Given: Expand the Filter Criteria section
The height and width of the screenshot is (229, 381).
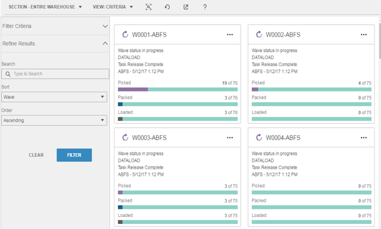Looking at the screenshot, I should pos(55,26).
